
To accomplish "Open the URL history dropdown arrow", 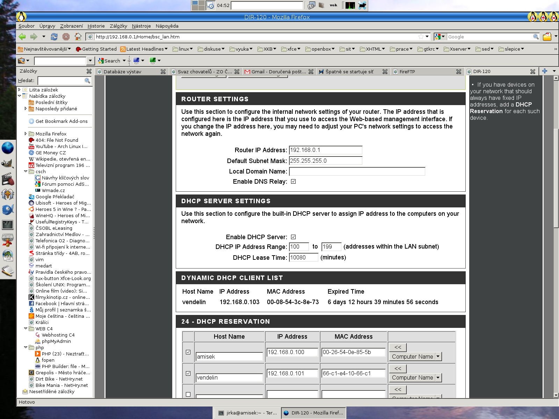I will (427, 37).
